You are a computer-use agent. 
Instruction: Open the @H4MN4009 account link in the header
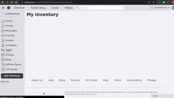pyautogui.click(x=160, y=8)
